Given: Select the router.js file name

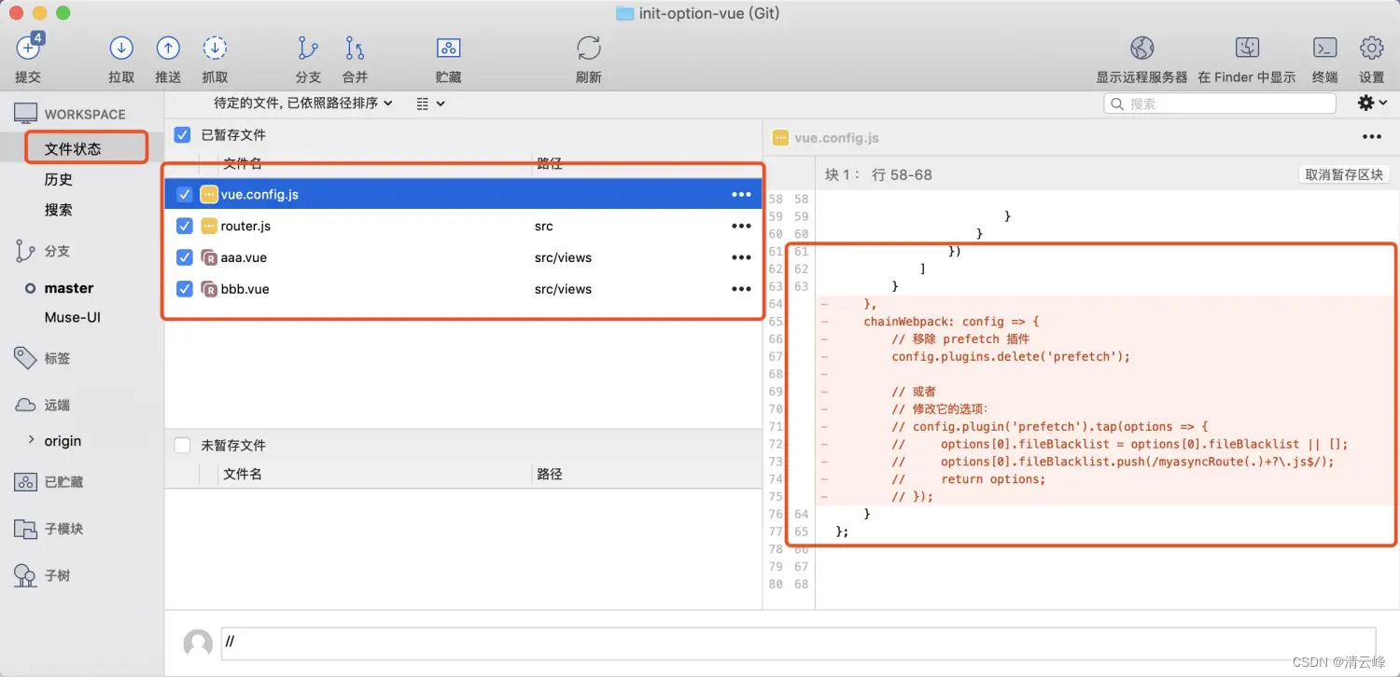Looking at the screenshot, I should click(245, 226).
